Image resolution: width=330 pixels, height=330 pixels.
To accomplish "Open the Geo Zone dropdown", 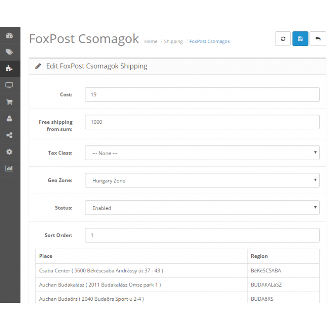I will coord(202,180).
